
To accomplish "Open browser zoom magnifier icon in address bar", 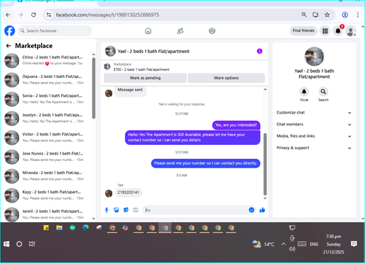I will [304, 15].
